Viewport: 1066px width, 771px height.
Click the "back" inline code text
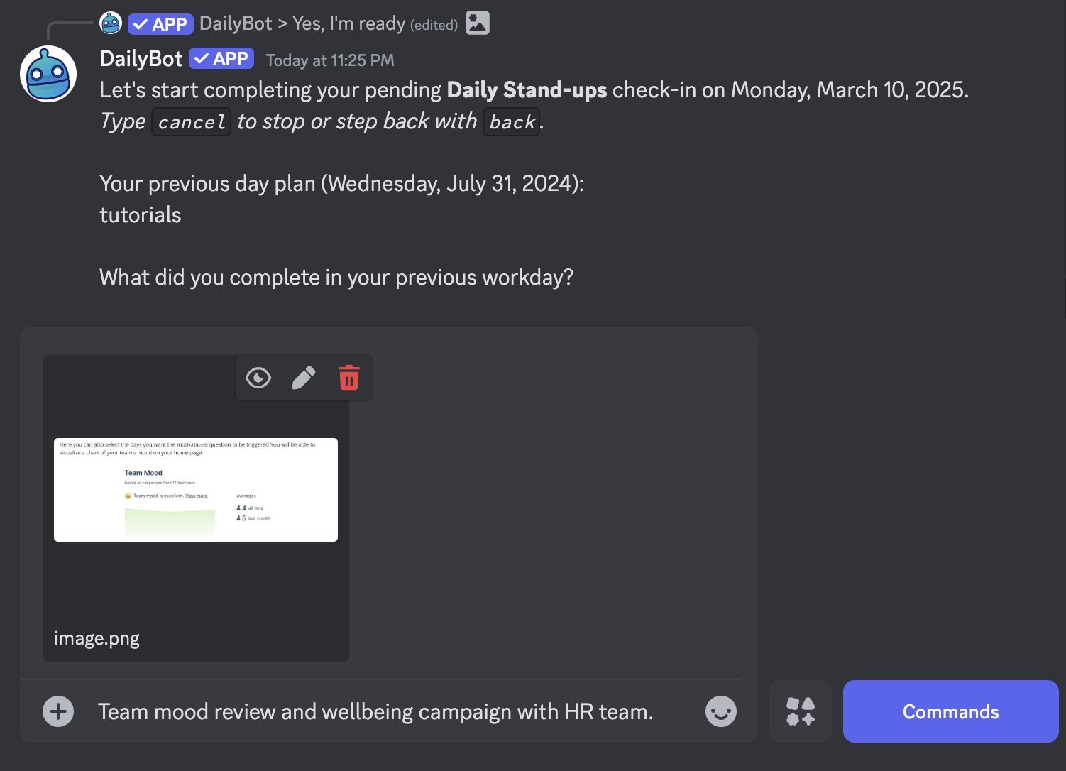click(x=512, y=122)
